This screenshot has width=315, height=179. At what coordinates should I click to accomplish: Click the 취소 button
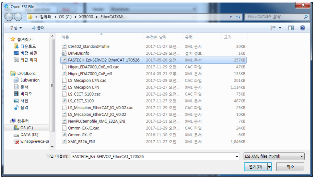point(290,167)
